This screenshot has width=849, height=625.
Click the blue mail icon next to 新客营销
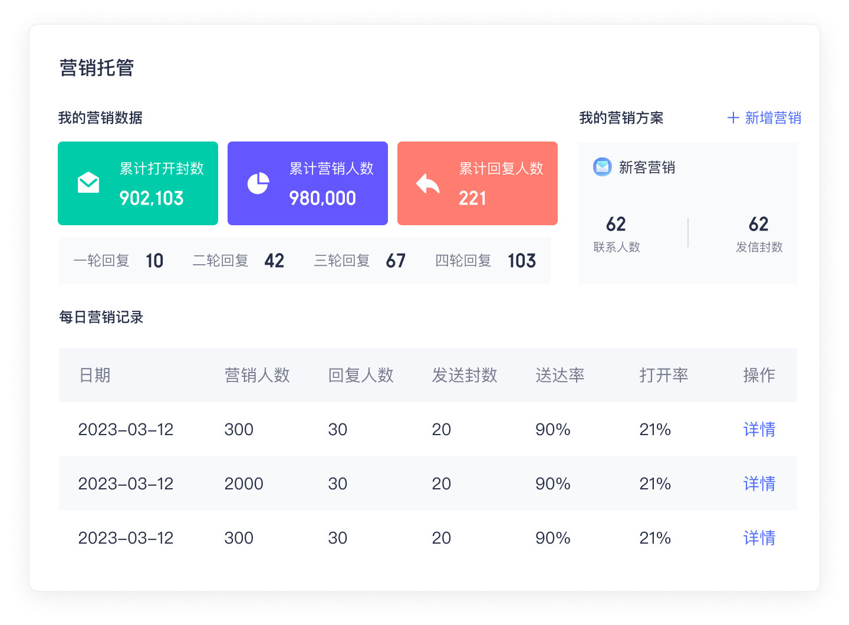[602, 167]
